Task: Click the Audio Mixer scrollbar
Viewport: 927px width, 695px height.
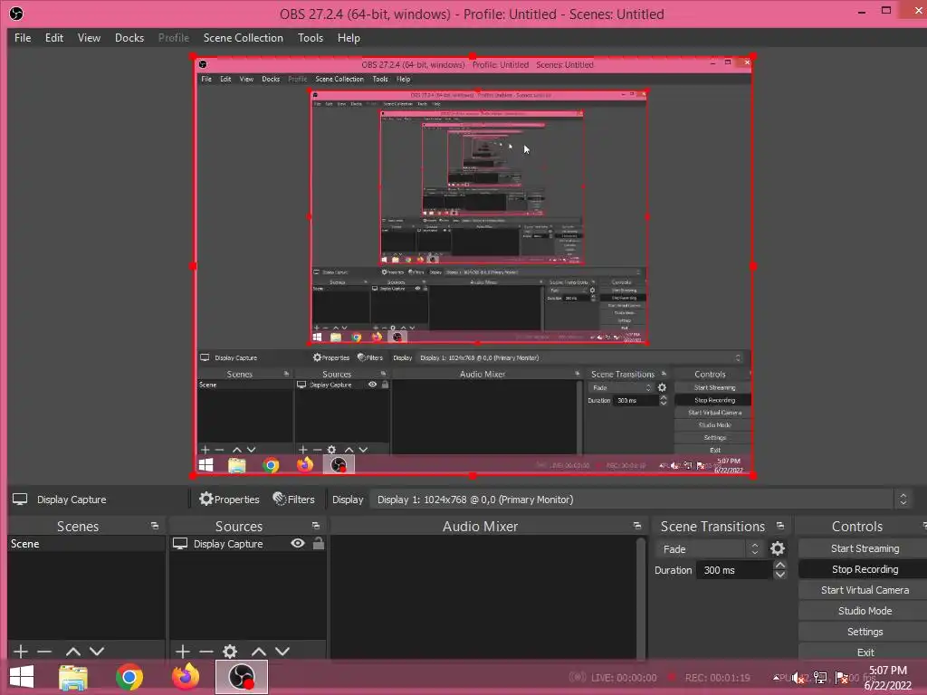Action: click(x=640, y=597)
